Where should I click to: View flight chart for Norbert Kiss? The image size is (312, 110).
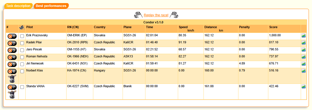point(304,71)
